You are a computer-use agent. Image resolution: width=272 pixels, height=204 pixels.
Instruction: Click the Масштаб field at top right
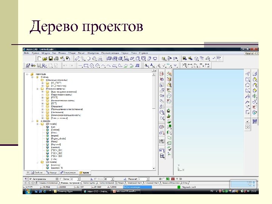click(x=251, y=53)
